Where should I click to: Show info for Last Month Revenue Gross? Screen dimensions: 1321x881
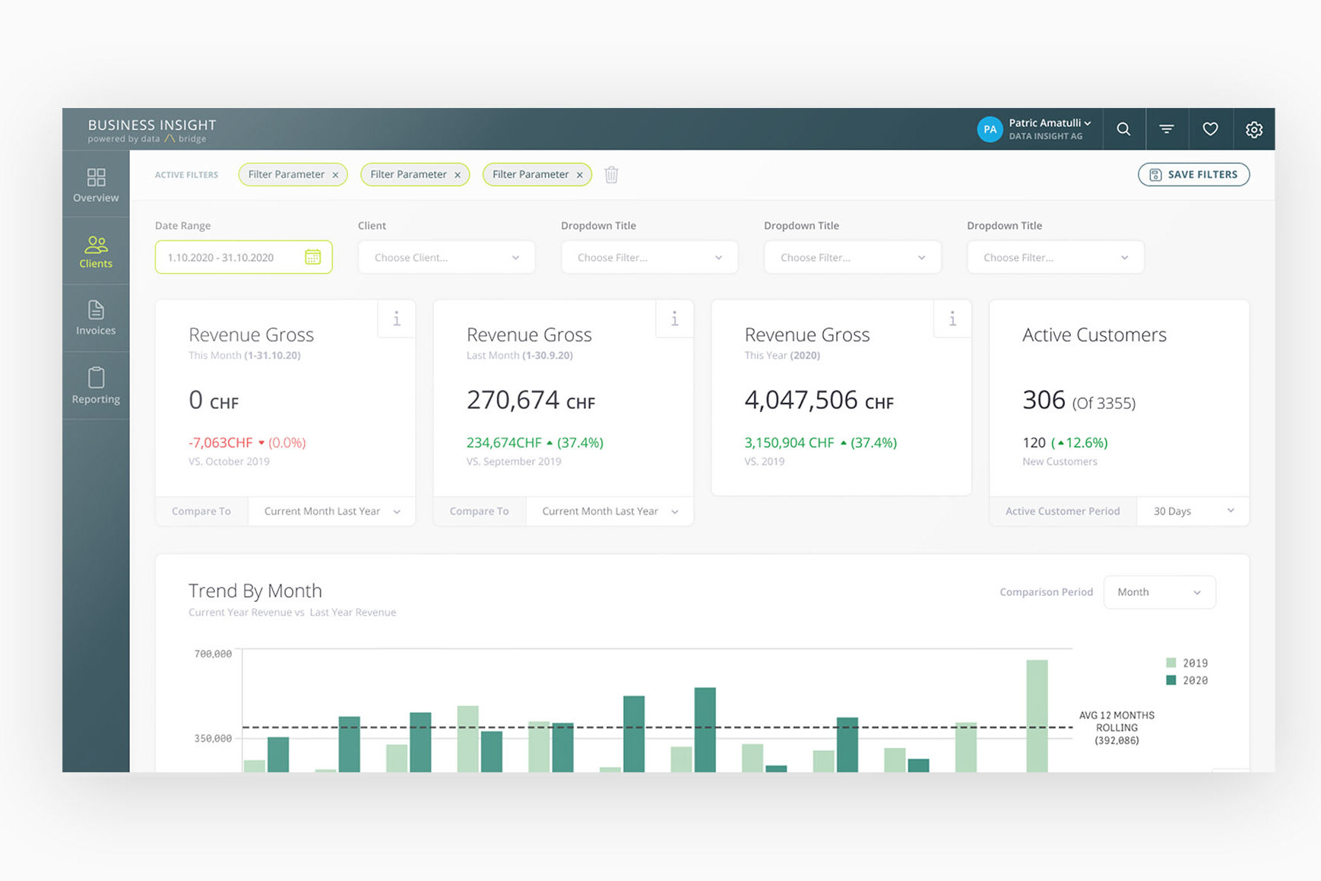tap(674, 318)
